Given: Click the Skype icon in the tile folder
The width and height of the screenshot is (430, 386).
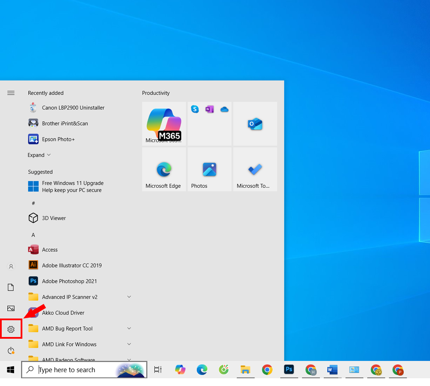Looking at the screenshot, I should [x=195, y=109].
